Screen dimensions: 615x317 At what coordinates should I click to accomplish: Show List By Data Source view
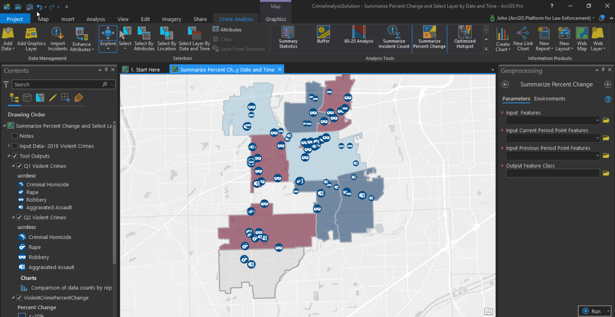(27, 98)
